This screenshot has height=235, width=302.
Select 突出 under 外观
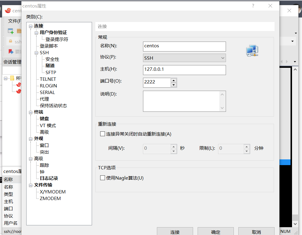click(x=44, y=152)
